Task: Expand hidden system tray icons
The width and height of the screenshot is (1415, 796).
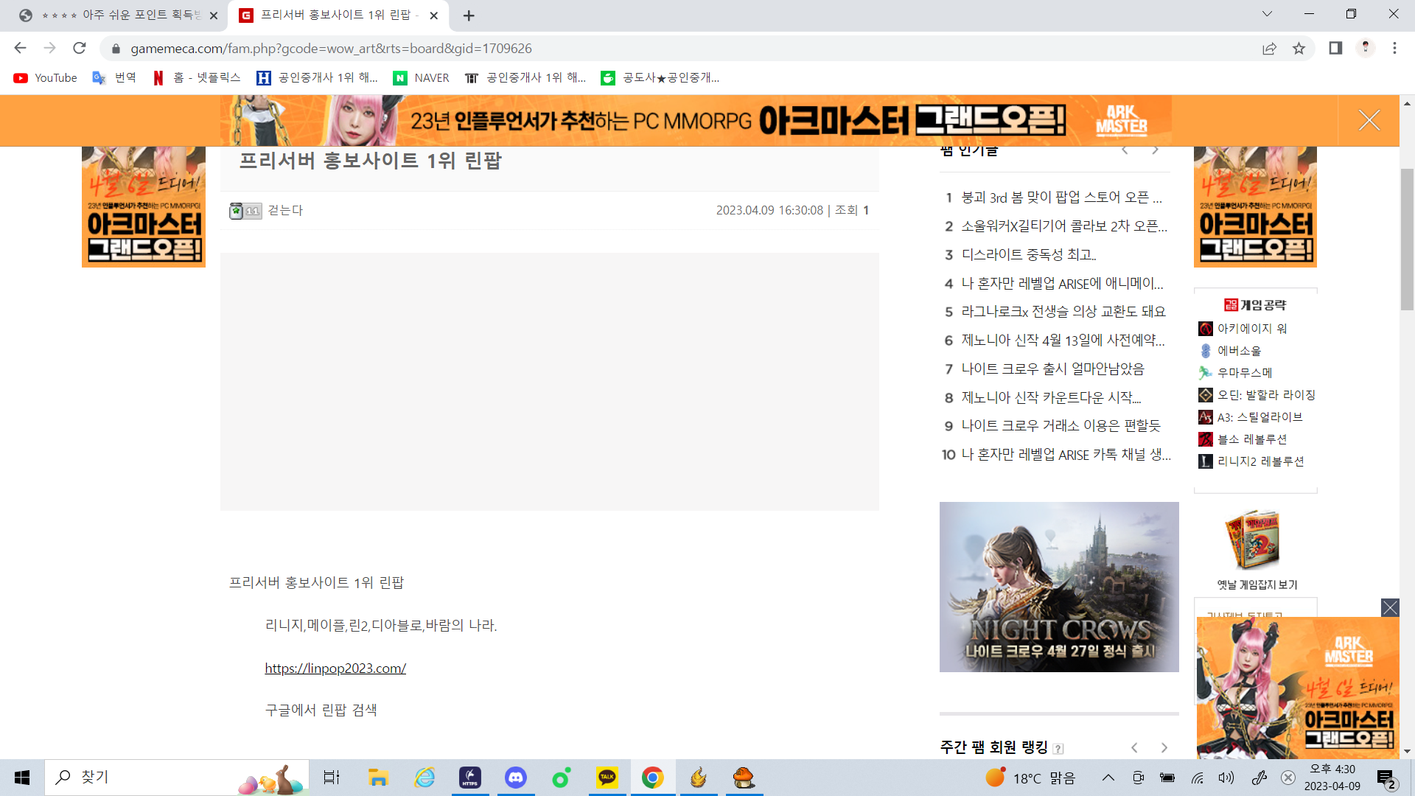Action: [x=1108, y=778]
